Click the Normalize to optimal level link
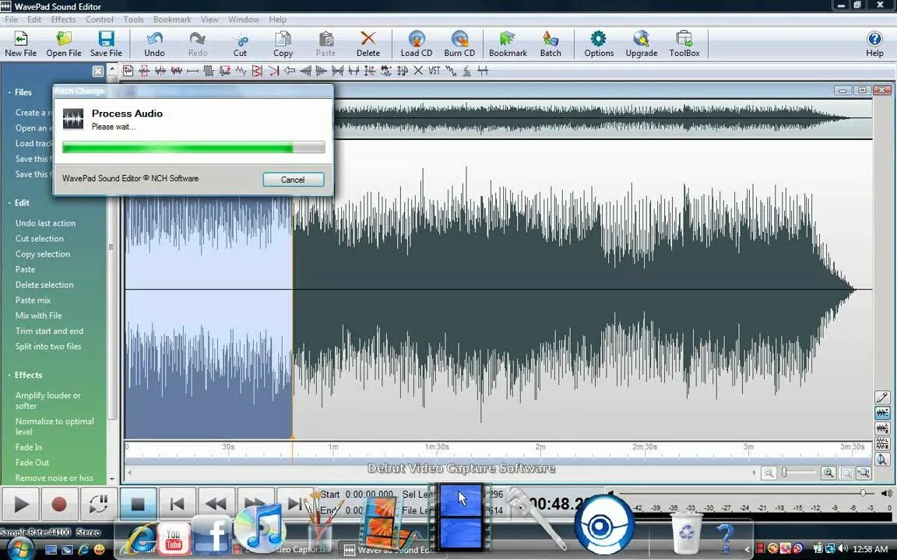Screen dimensions: 897x560 55,426
